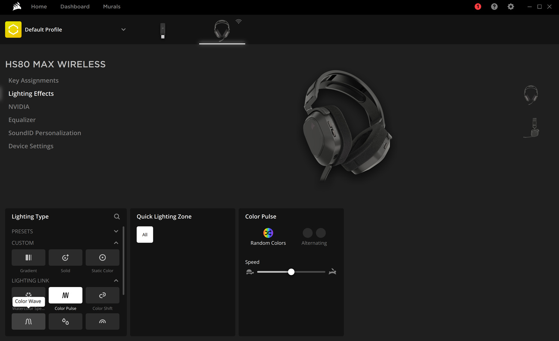
Task: Click the wireless signal indicator icon
Action: [x=239, y=22]
